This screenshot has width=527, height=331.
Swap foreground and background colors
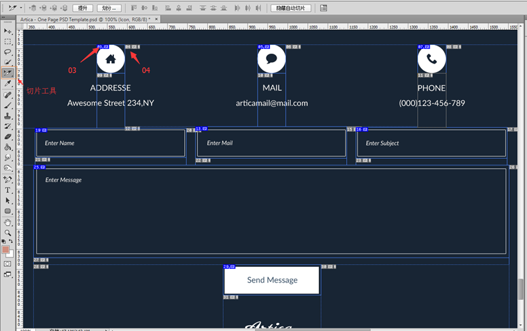pyautogui.click(x=11, y=242)
